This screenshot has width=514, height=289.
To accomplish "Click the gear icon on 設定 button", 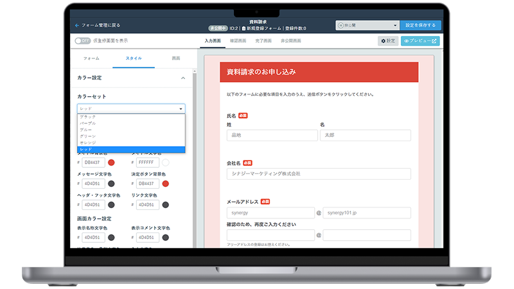I will 383,41.
